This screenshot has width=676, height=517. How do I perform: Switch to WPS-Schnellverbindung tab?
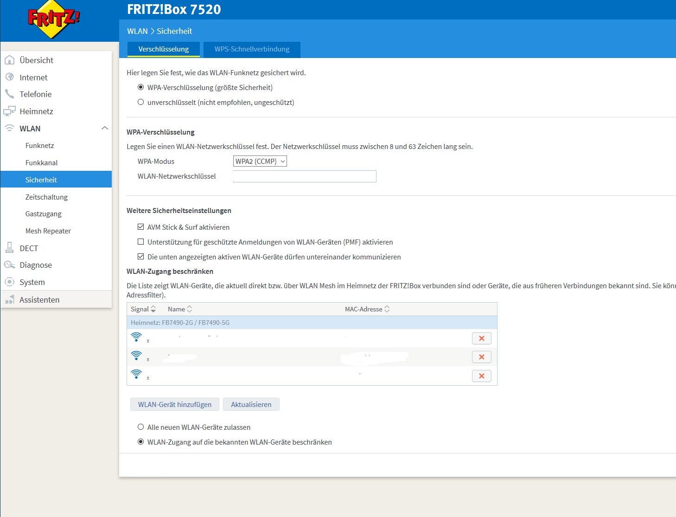coord(252,49)
